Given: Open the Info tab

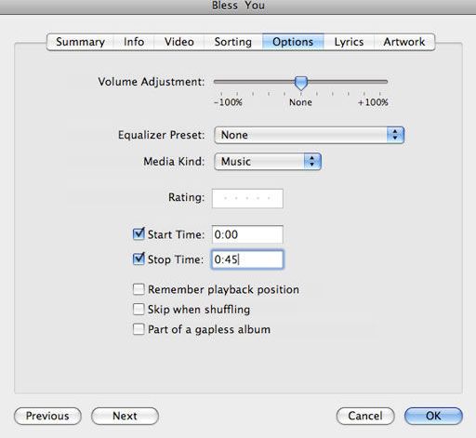Looking at the screenshot, I should [x=134, y=42].
